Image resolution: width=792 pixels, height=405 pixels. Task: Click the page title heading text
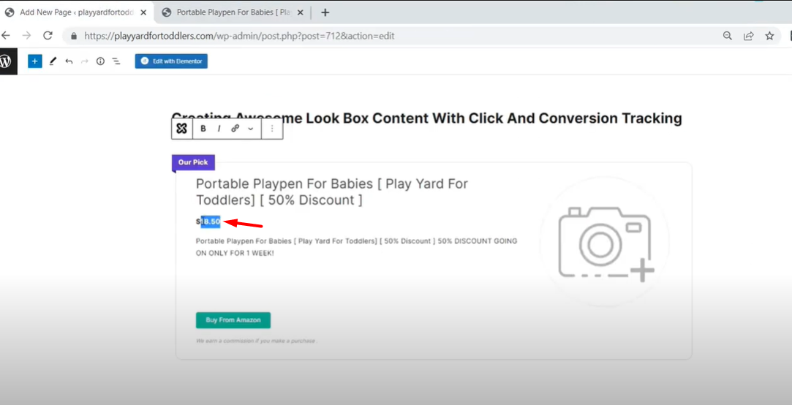[x=427, y=118]
